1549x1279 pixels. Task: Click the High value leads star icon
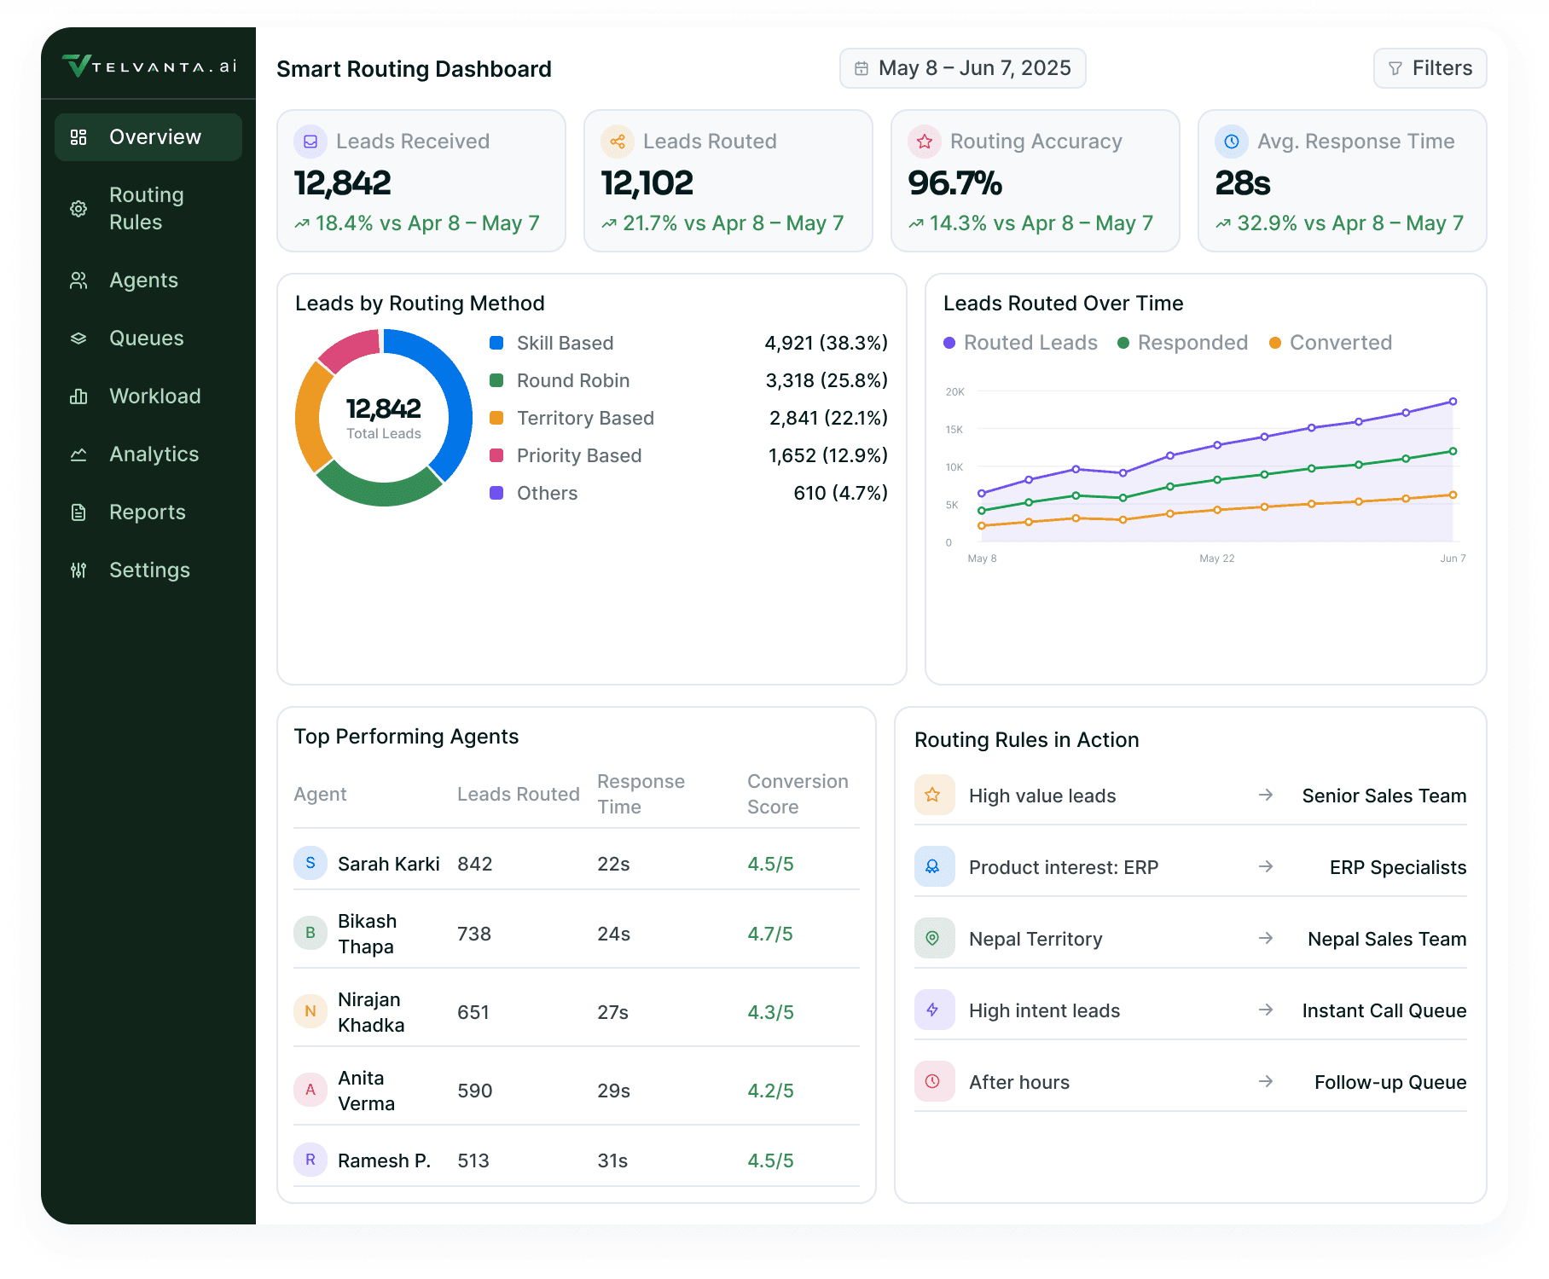point(933,795)
